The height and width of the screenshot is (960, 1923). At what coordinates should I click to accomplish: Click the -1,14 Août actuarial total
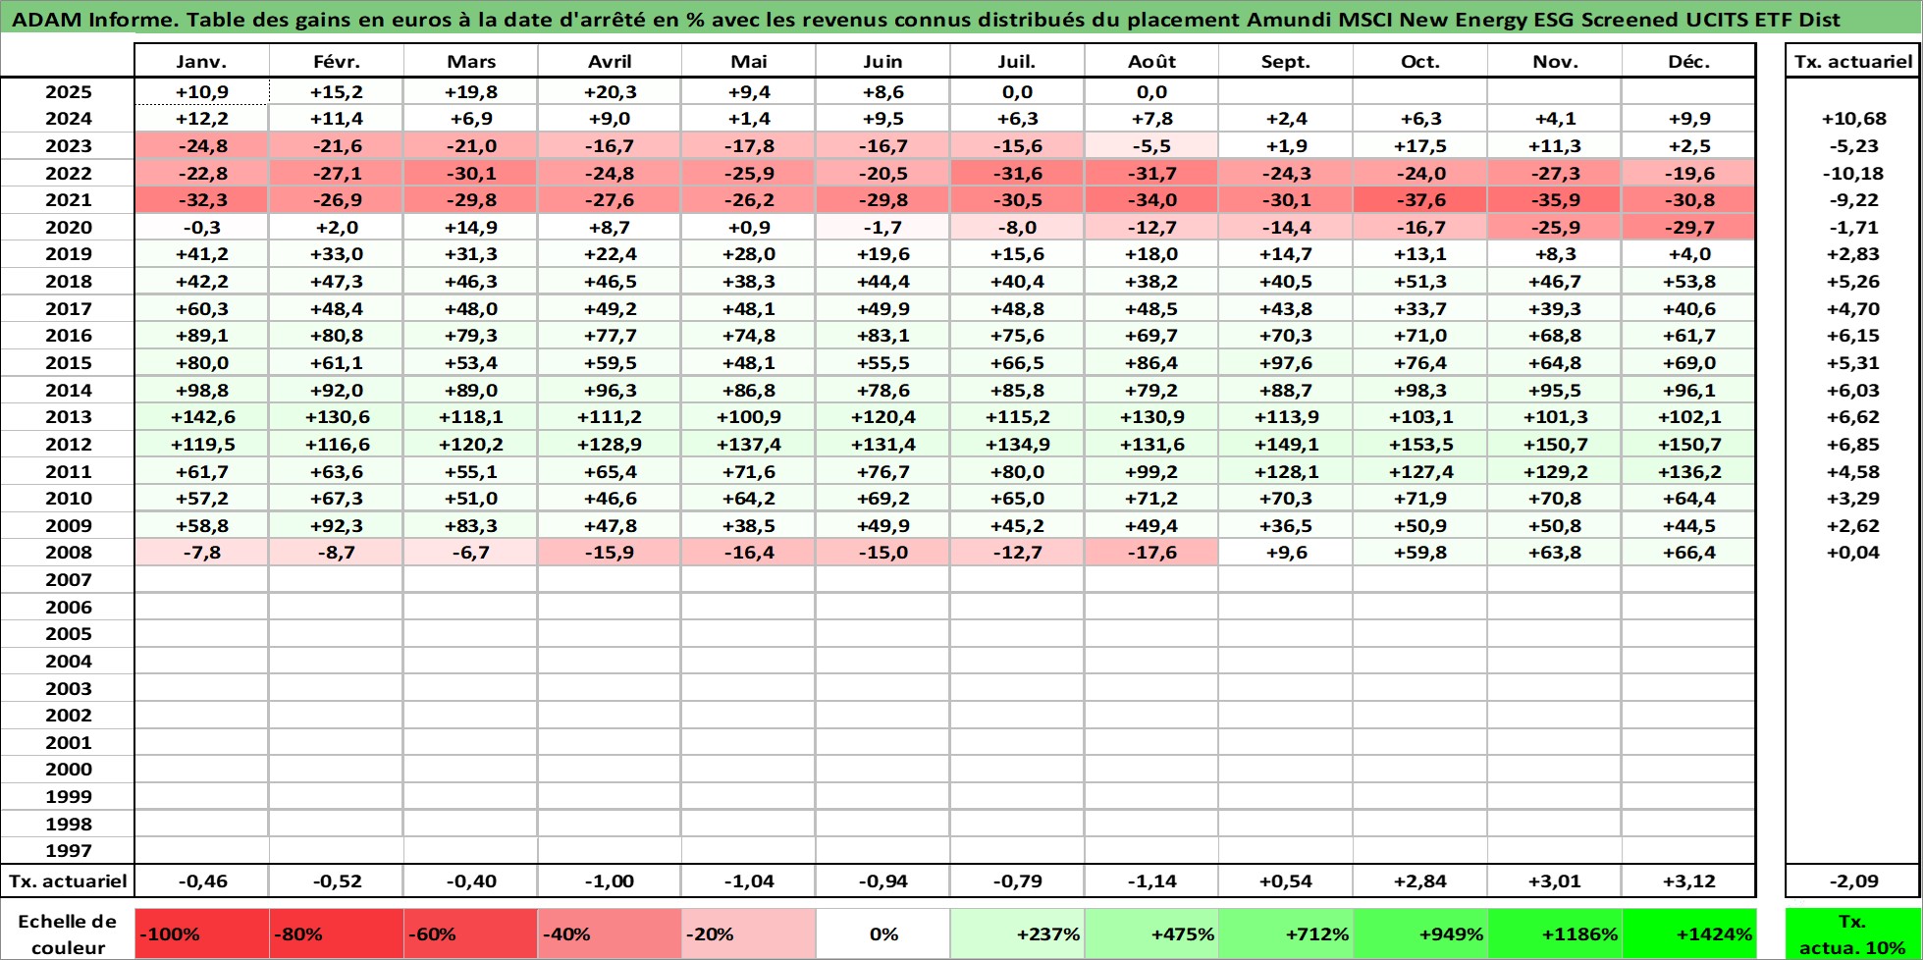pyautogui.click(x=1151, y=881)
